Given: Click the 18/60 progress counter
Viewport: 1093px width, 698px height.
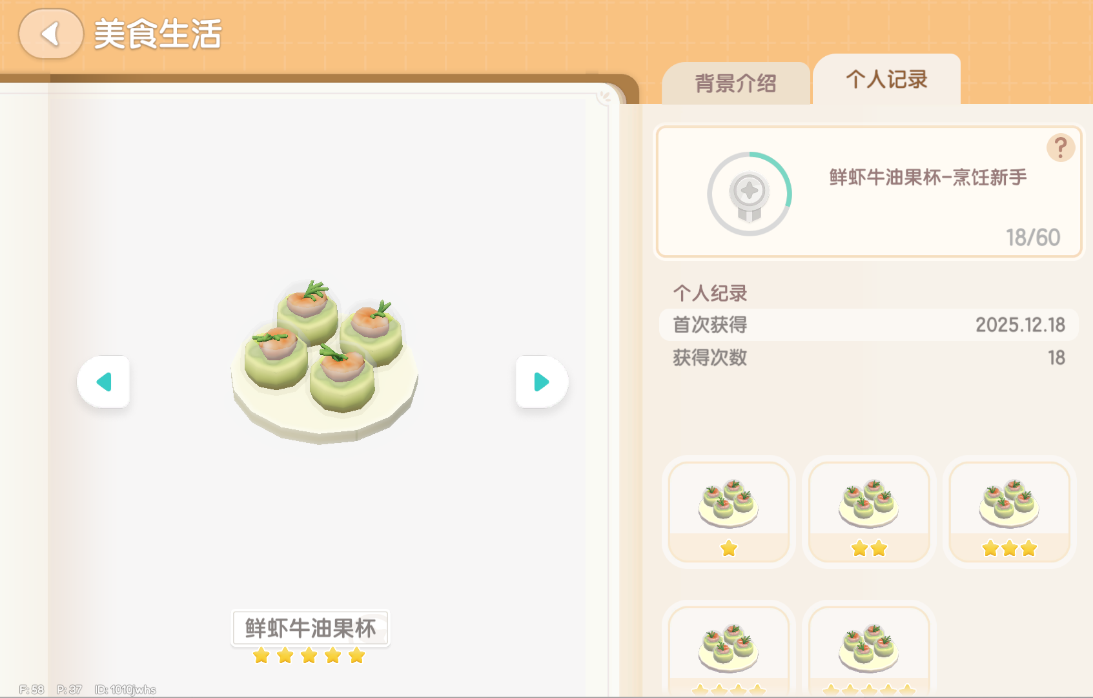Looking at the screenshot, I should tap(1033, 238).
